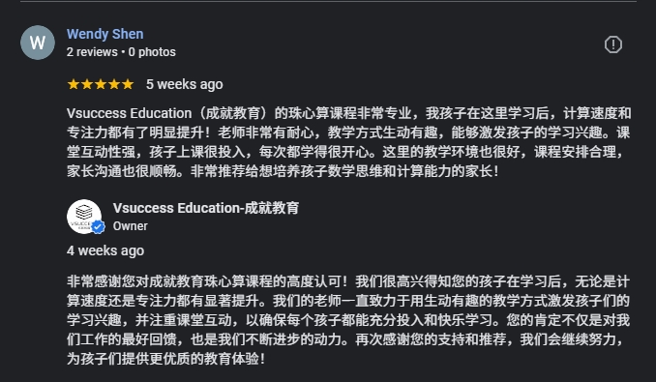Screen dimensions: 656x382
Task: Open the Vsuccess Education owner logo
Action: (x=84, y=217)
